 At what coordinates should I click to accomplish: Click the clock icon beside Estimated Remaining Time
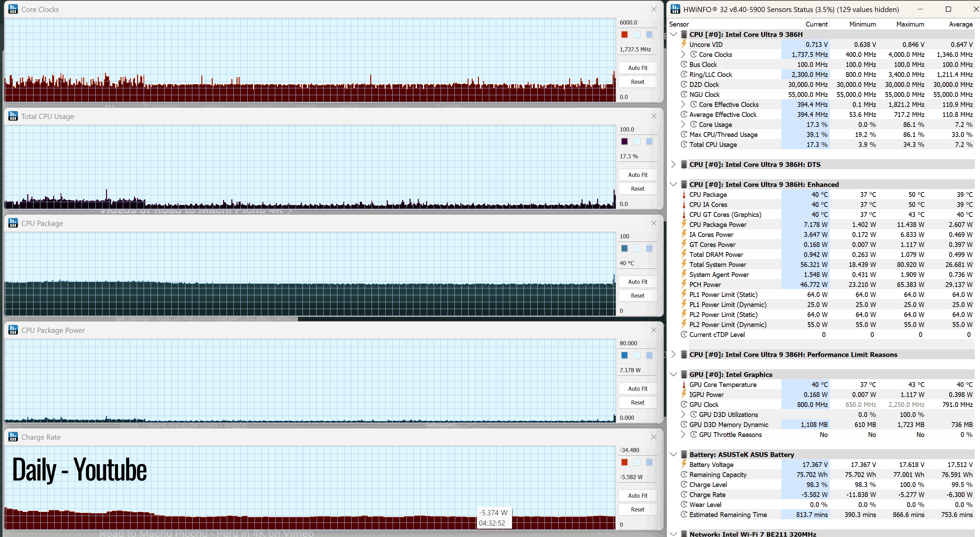[x=684, y=515]
